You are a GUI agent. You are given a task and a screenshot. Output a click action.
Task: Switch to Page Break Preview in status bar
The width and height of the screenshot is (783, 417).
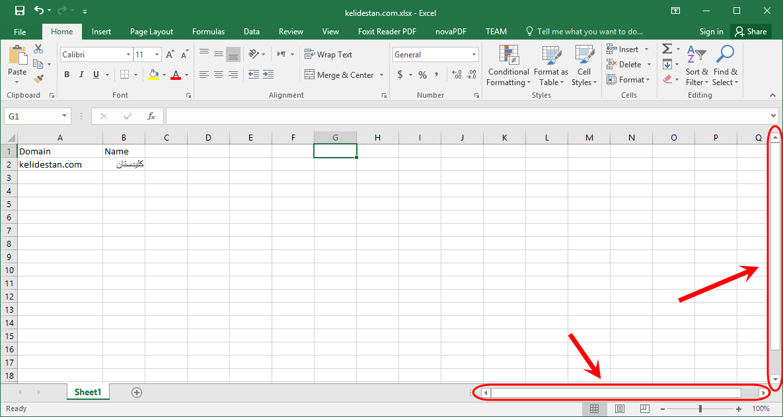(645, 408)
